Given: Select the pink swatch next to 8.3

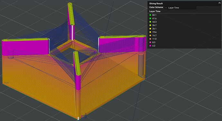Looking at the screenshot, I should [x=150, y=42].
